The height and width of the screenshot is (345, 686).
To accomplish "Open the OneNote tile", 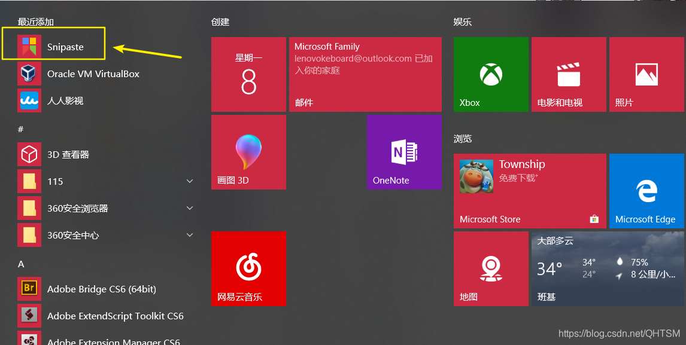I will pos(404,152).
